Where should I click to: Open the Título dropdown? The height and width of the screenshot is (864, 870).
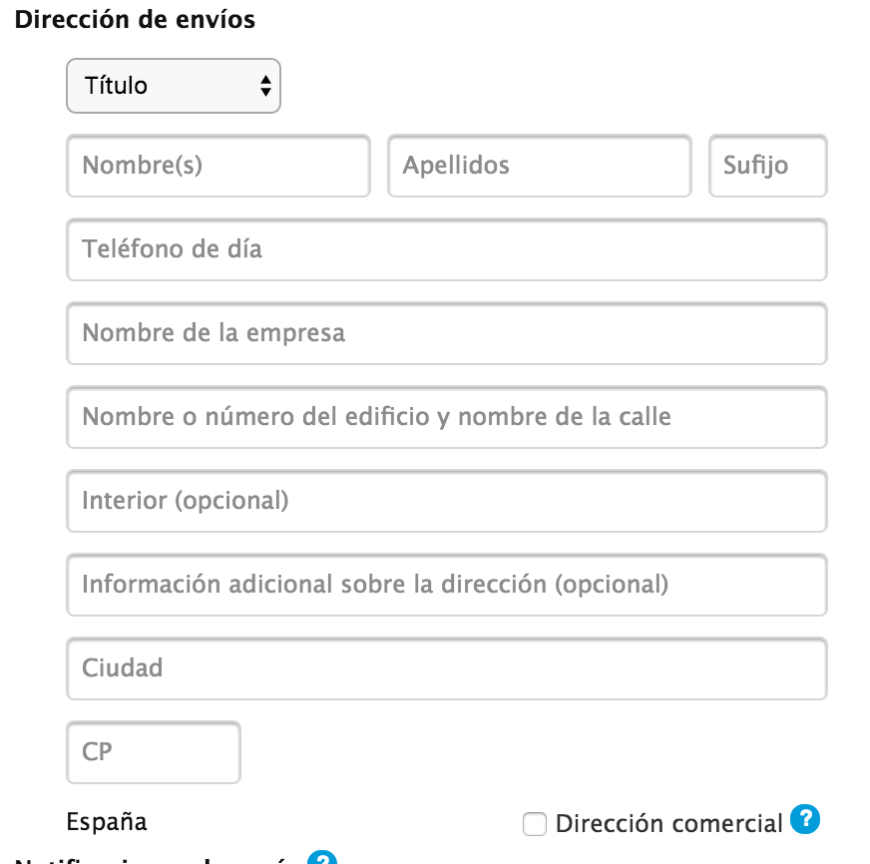pyautogui.click(x=173, y=86)
